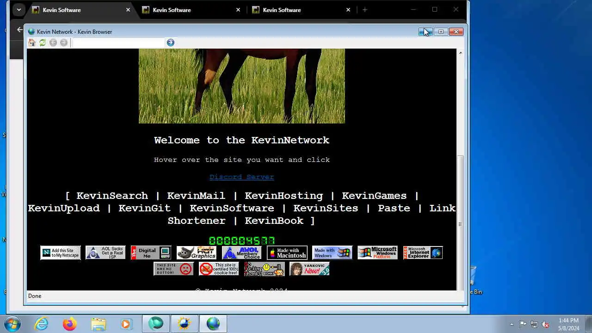This screenshot has height=333, width=592.
Task: Click the Microsoft Windows Platform badge
Action: coord(377,253)
